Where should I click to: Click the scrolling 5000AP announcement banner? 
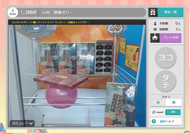77,22
